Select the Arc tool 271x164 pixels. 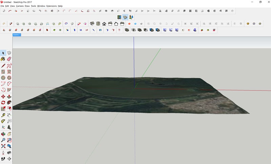click(x=3, y=84)
